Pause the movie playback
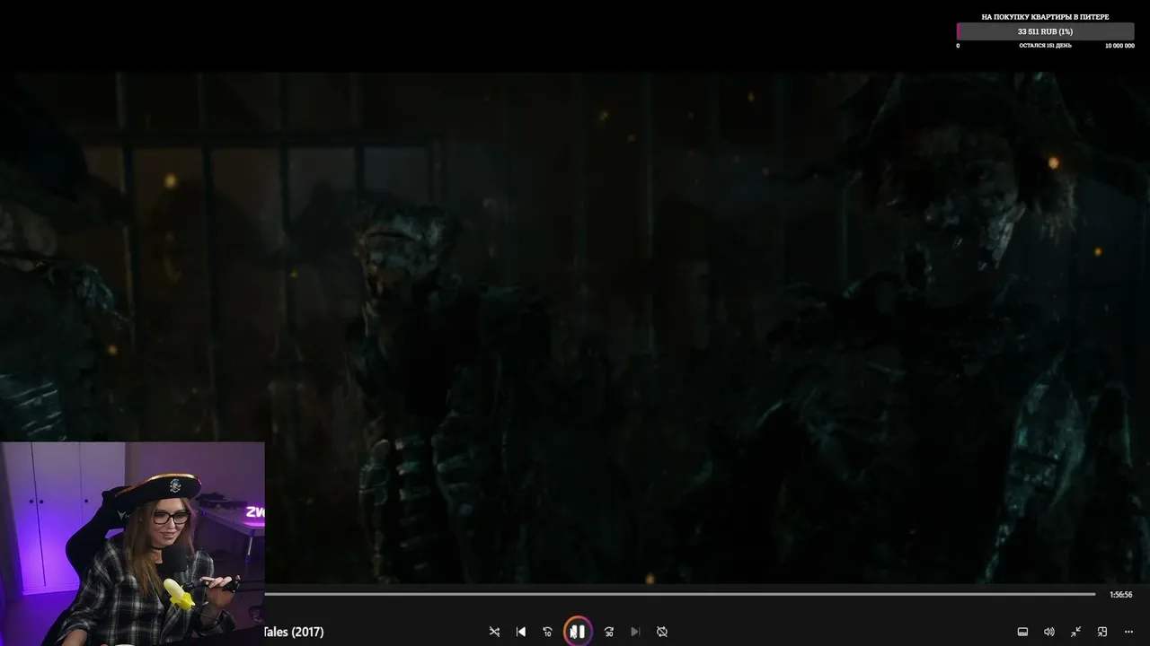1150x646 pixels. point(578,632)
